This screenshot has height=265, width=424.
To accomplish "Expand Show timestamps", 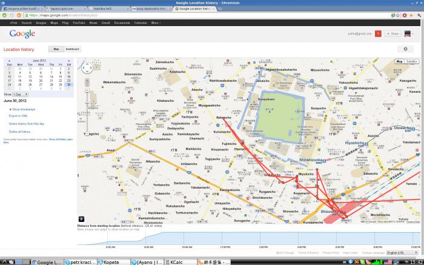I will (x=22, y=109).
